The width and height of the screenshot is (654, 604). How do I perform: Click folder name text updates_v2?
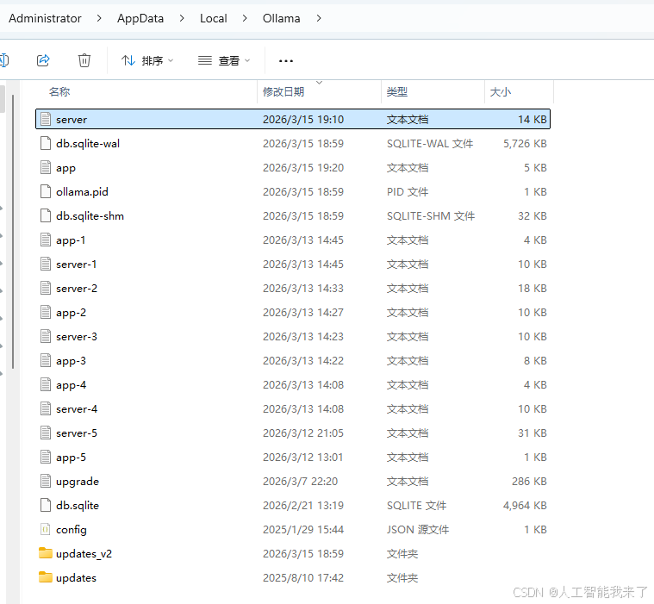[84, 554]
